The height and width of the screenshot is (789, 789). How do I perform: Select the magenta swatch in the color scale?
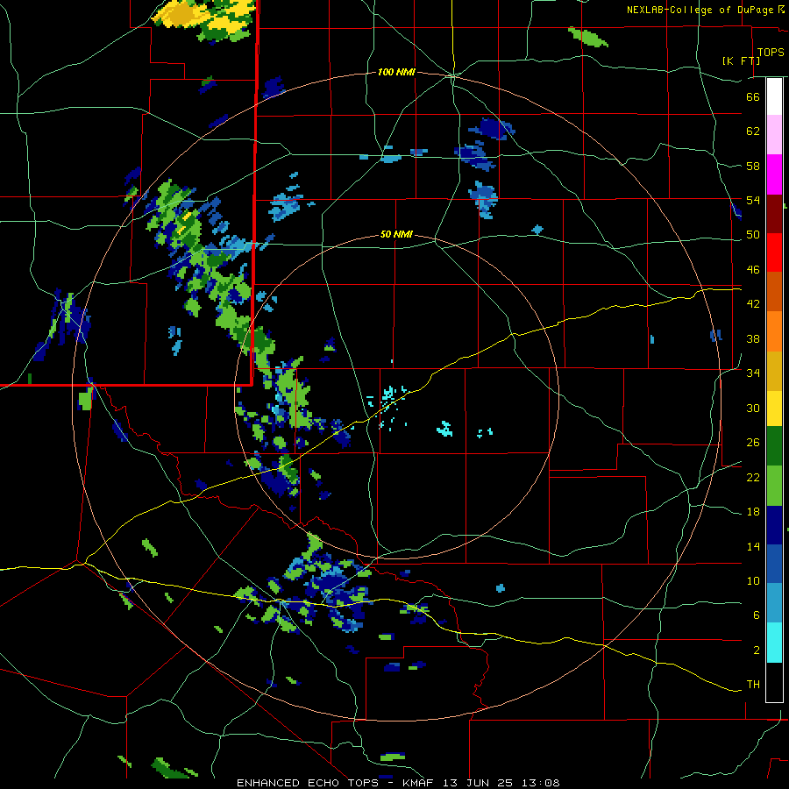[x=774, y=174]
